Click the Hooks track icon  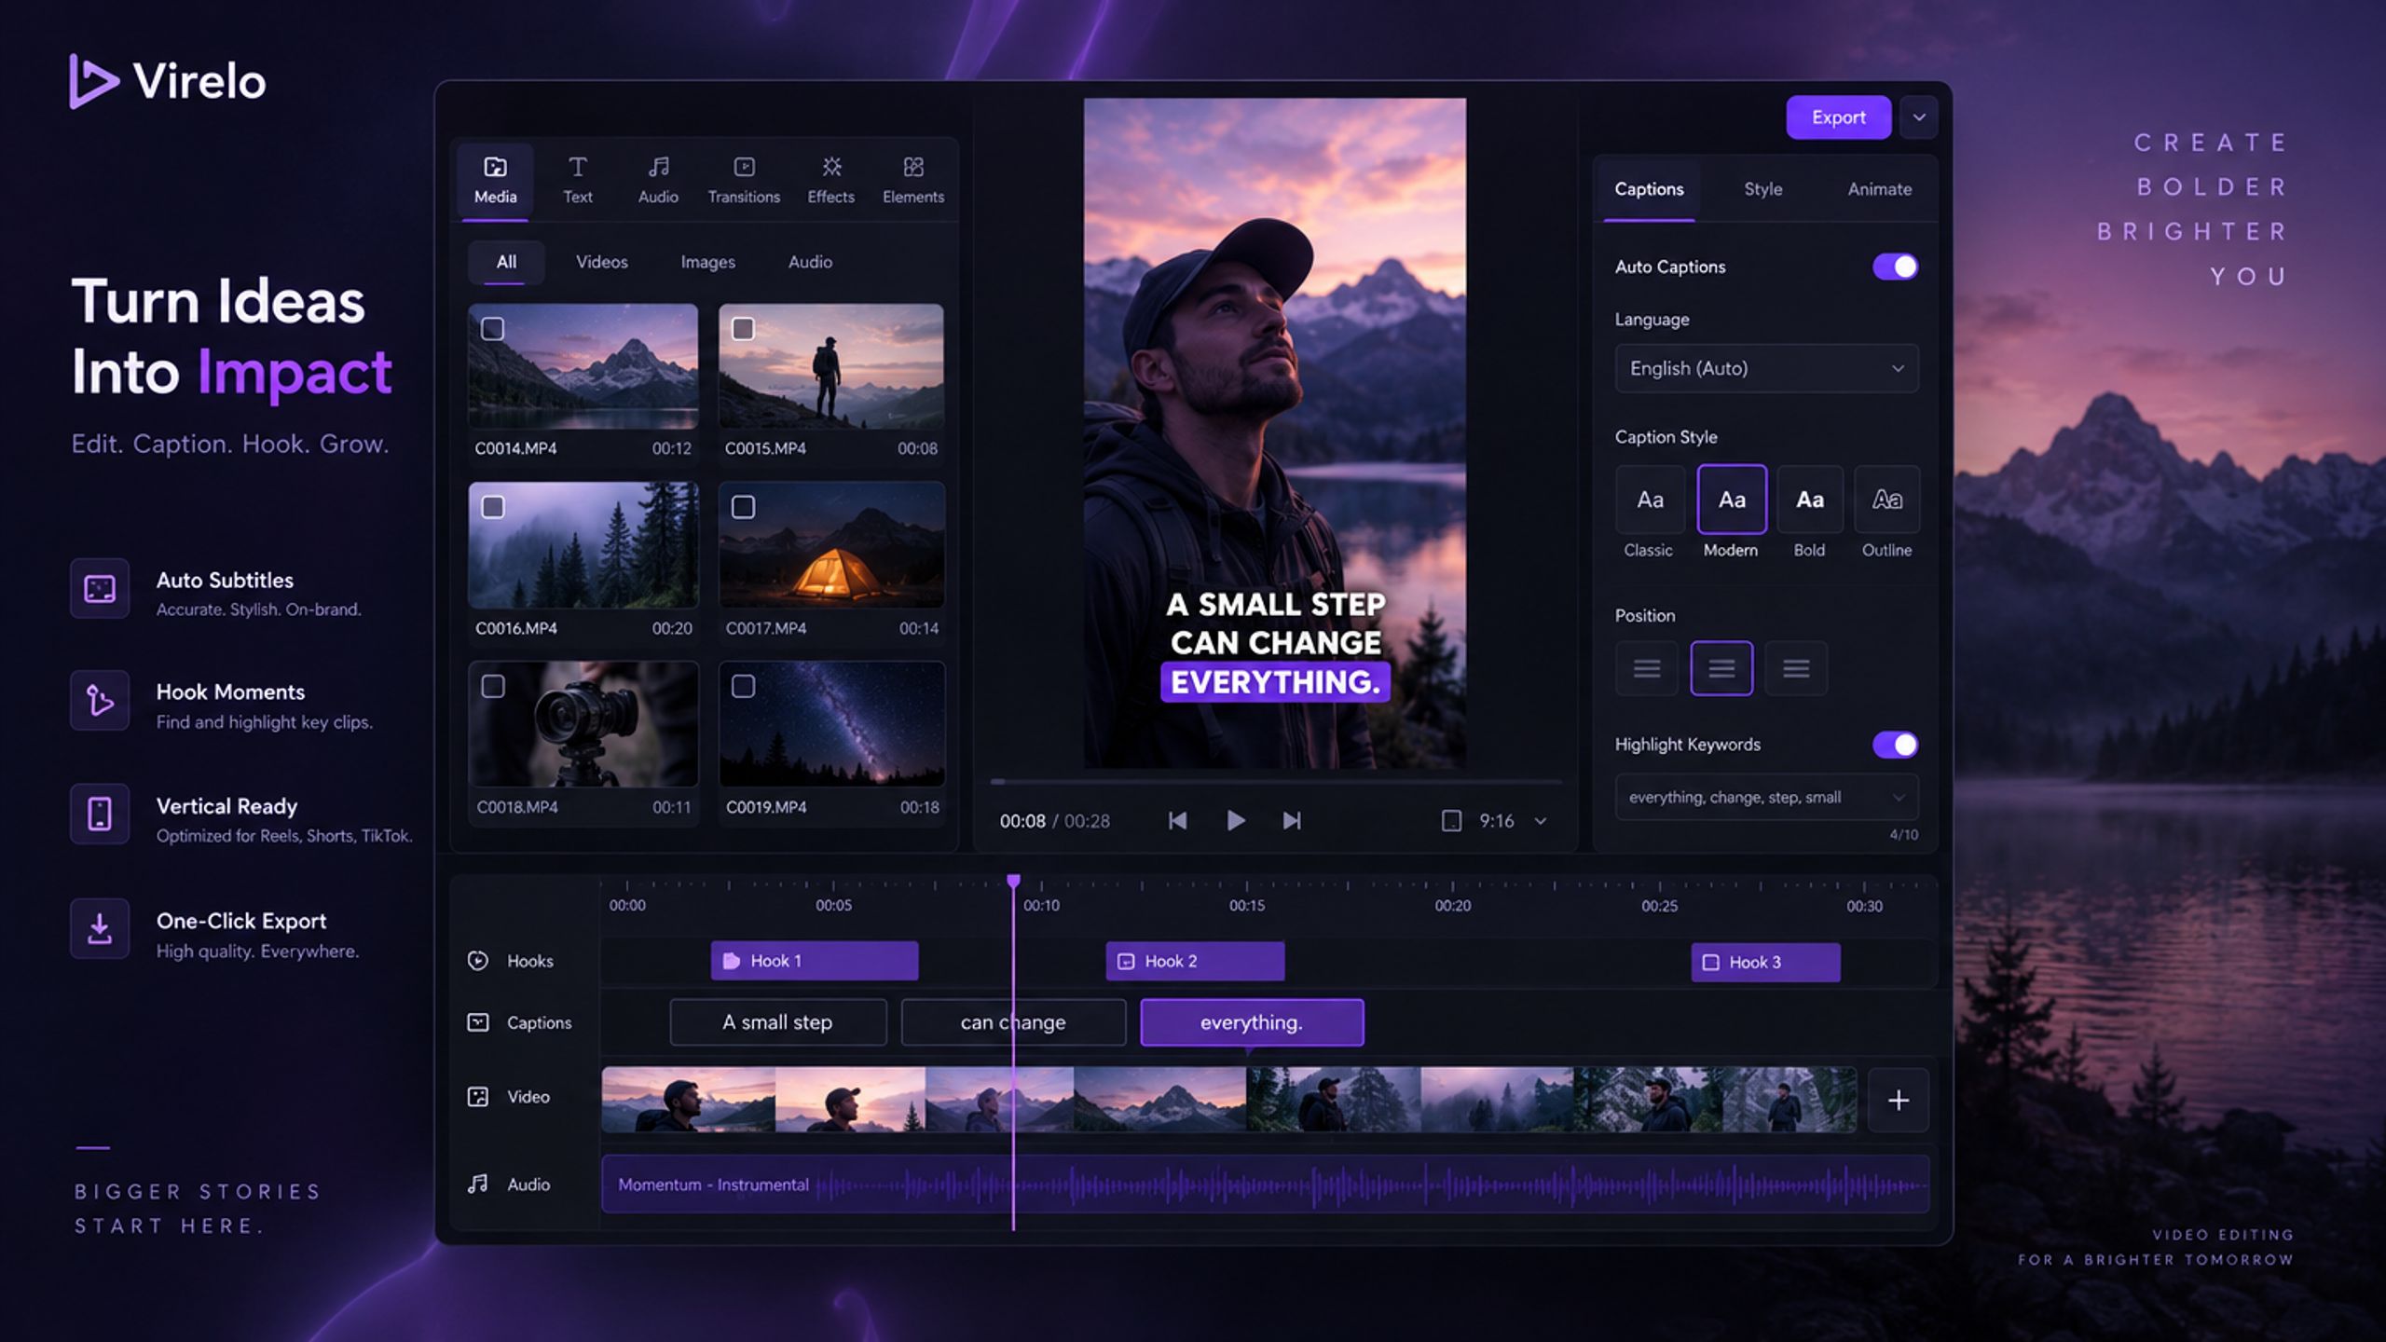(477, 961)
